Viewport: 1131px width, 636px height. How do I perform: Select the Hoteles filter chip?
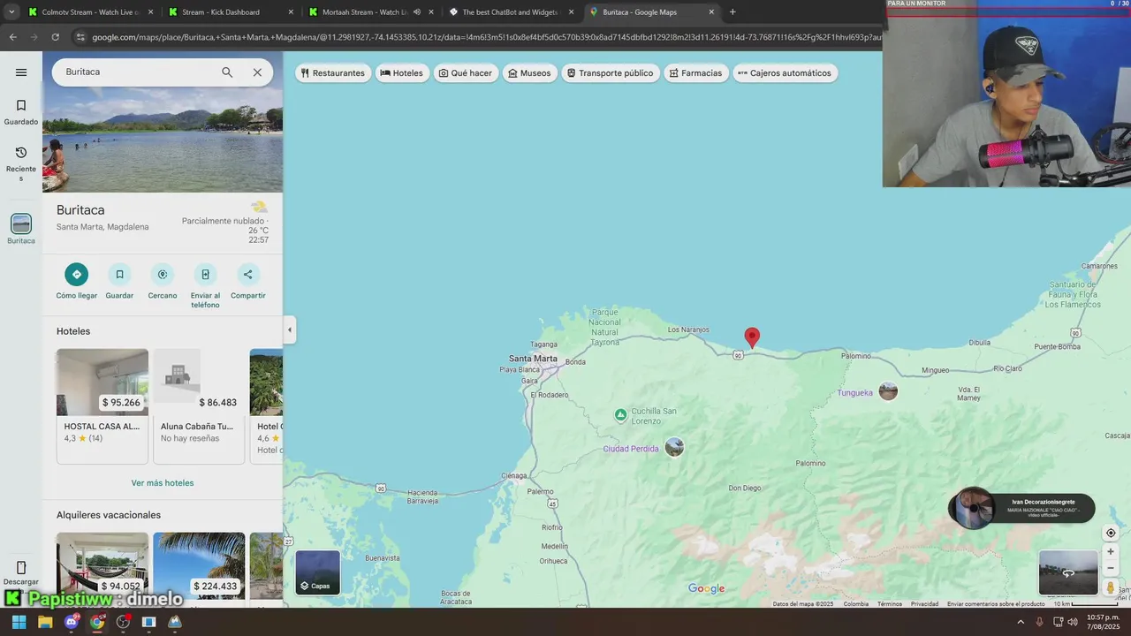coord(401,73)
